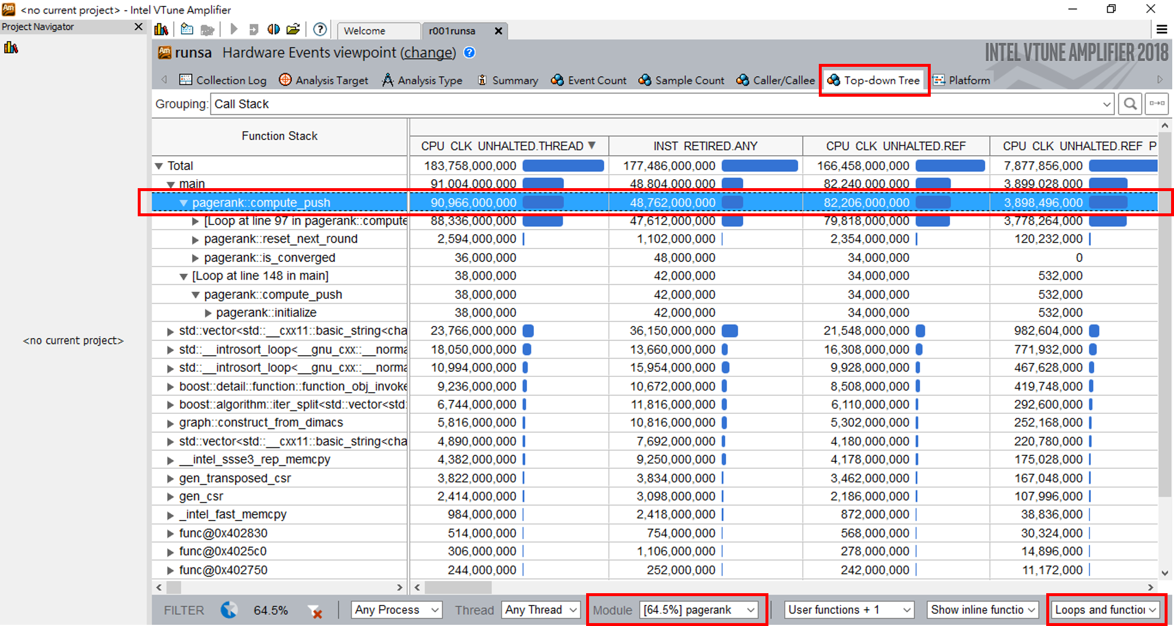Open the Collection Log tab
Image resolution: width=1174 pixels, height=626 pixels.
click(x=223, y=80)
